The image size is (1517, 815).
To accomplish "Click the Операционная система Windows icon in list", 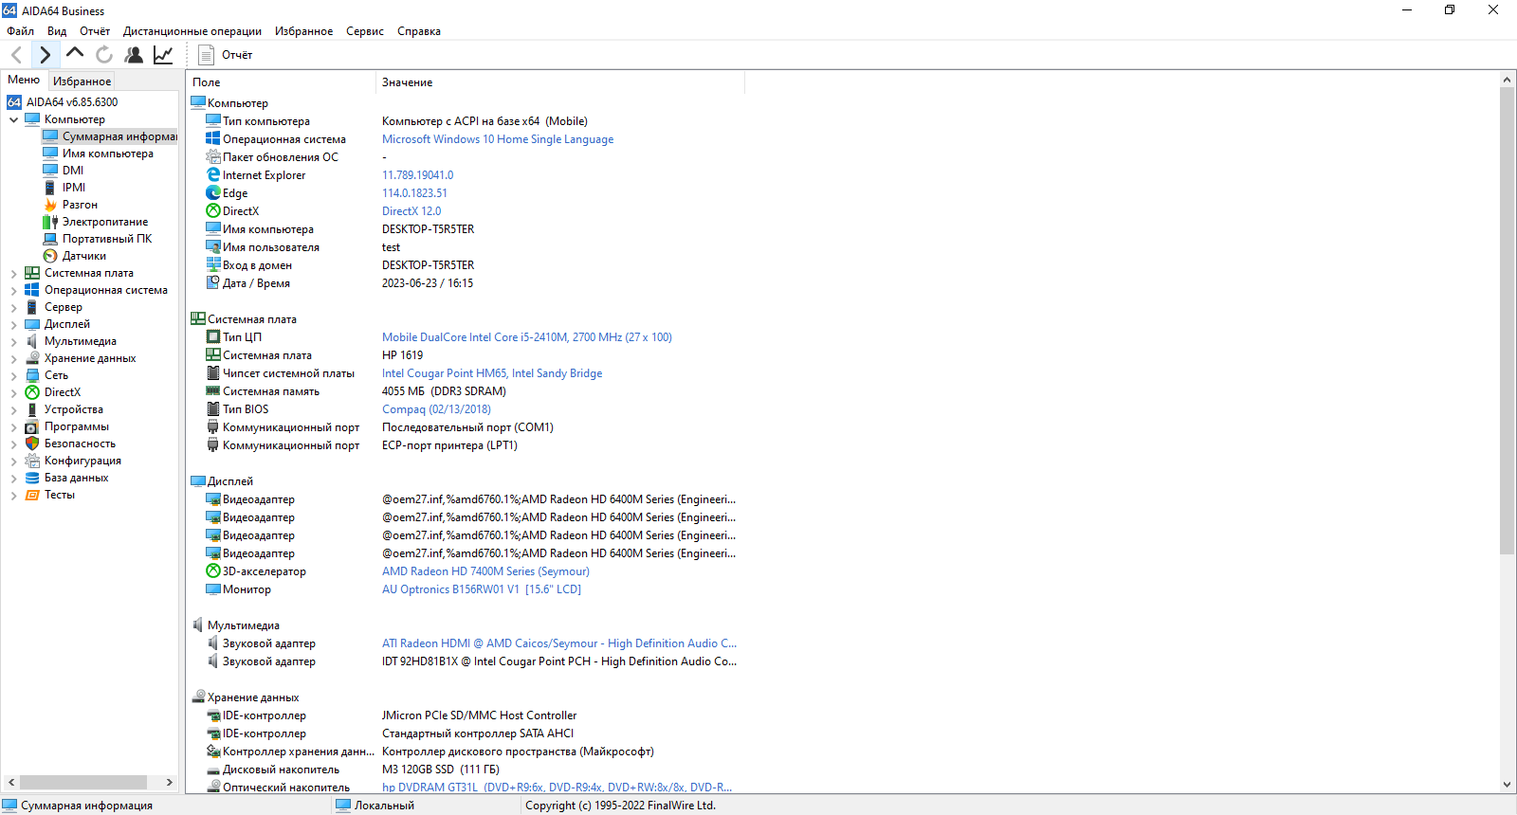I will tap(213, 138).
